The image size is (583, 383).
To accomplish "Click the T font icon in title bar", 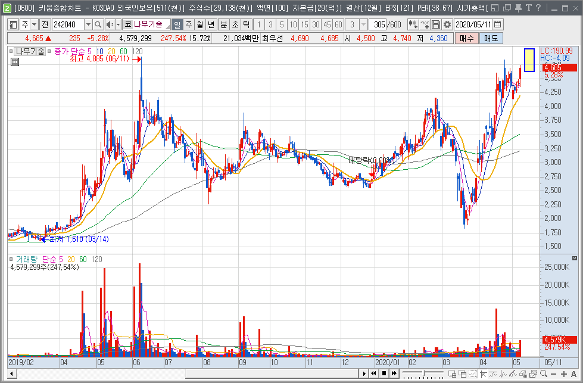I will click(529, 7).
